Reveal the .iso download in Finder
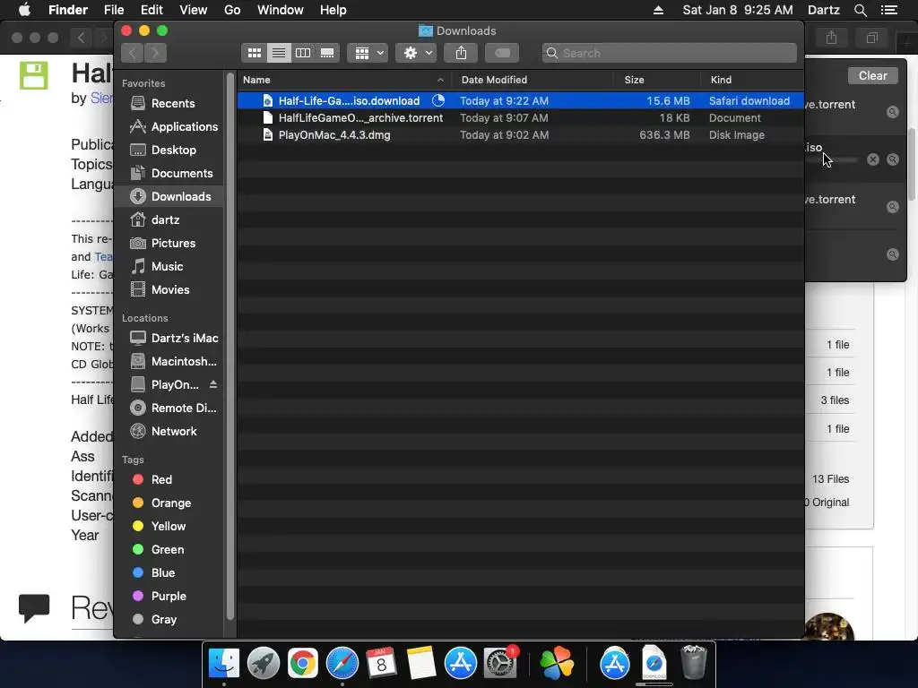This screenshot has width=918, height=688. [893, 159]
